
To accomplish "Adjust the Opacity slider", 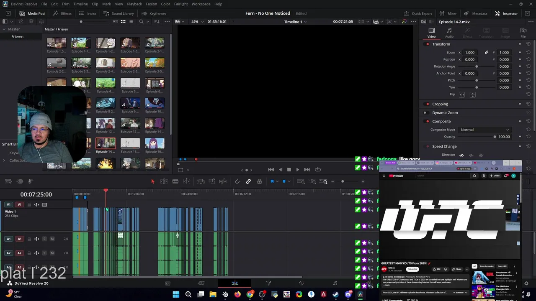I will pos(476,137).
